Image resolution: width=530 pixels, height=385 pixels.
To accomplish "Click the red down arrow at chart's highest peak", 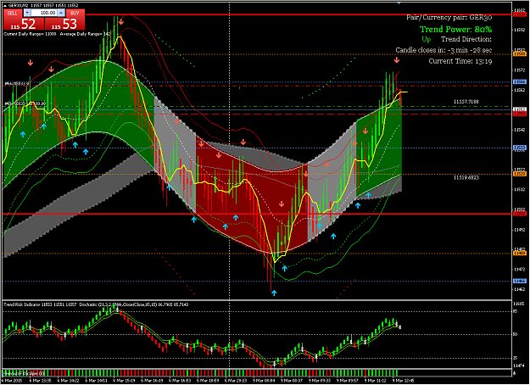I will click(121, 21).
